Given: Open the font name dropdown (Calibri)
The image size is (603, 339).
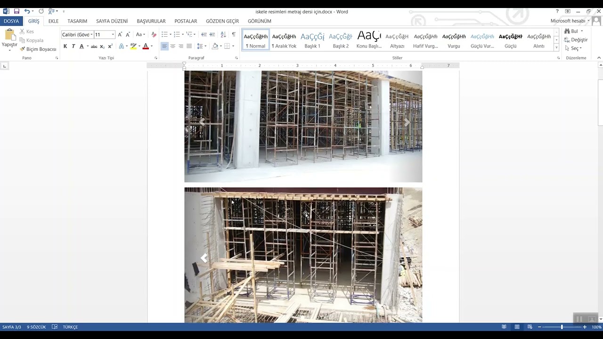Looking at the screenshot, I should click(91, 34).
